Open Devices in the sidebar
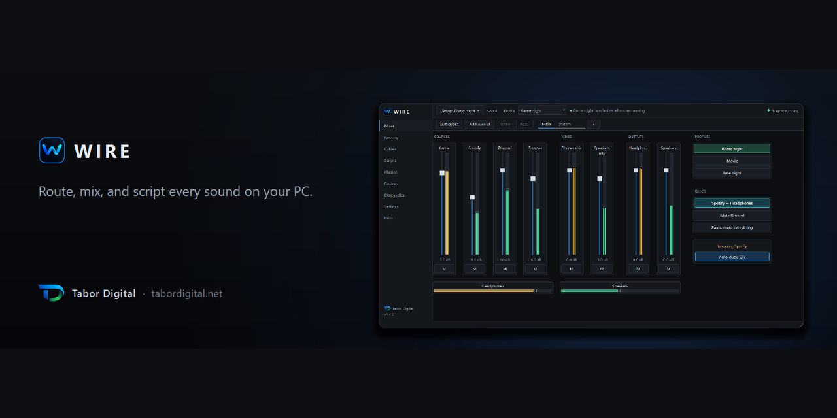Viewport: 837px width, 418px height. point(405,184)
